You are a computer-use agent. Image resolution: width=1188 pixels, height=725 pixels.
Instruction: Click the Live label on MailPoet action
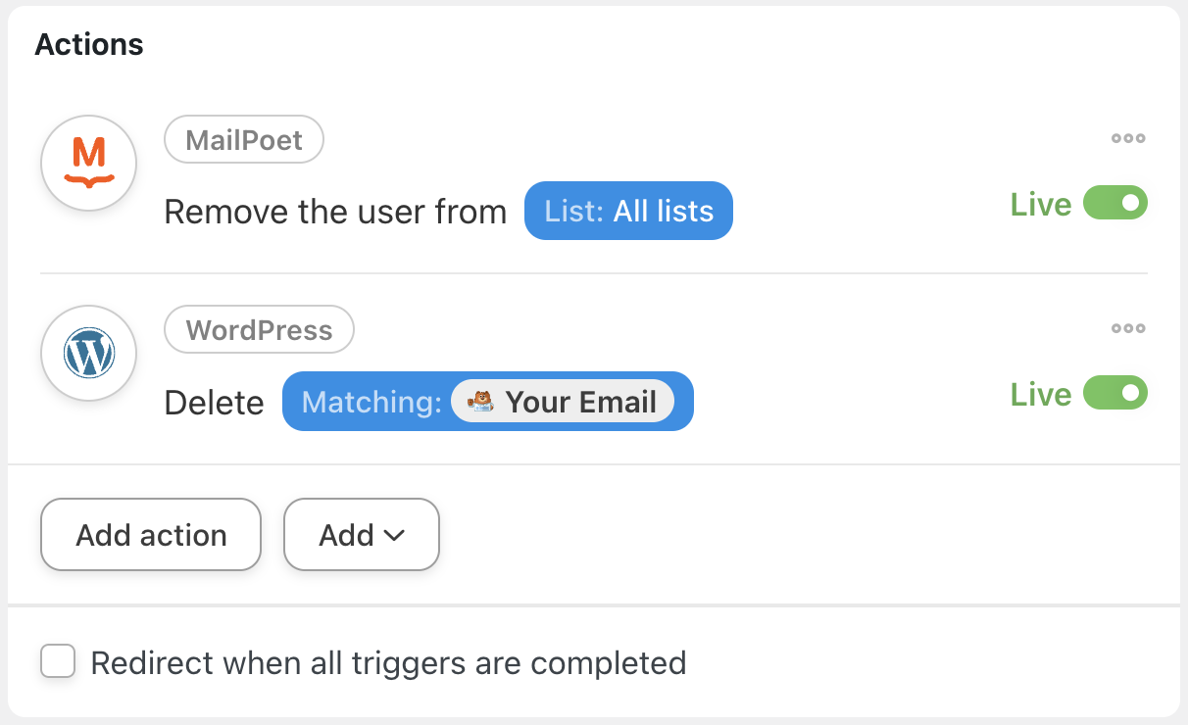[1040, 205]
